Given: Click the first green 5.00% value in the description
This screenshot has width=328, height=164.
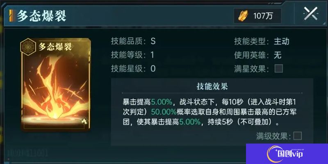Looking at the screenshot, I should (x=162, y=102).
